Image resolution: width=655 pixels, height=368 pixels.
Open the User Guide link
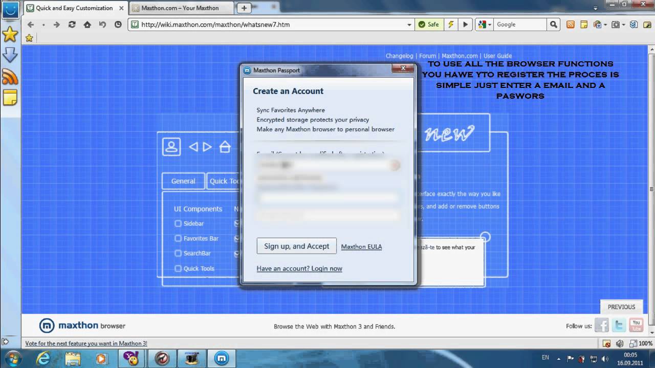pos(497,56)
